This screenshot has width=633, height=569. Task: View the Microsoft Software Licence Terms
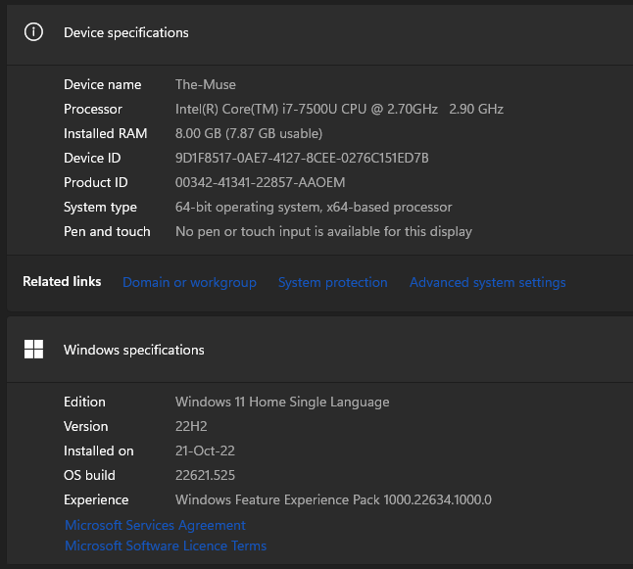click(166, 545)
